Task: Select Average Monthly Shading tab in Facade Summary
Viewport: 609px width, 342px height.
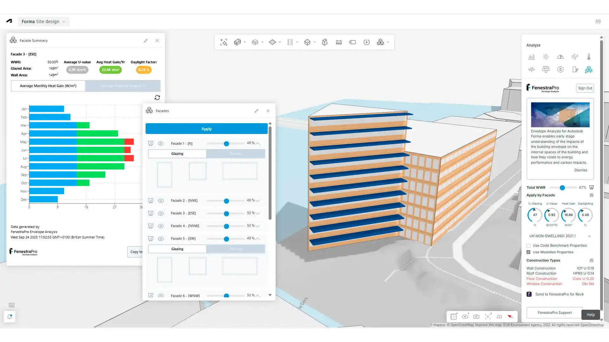Action: click(123, 86)
